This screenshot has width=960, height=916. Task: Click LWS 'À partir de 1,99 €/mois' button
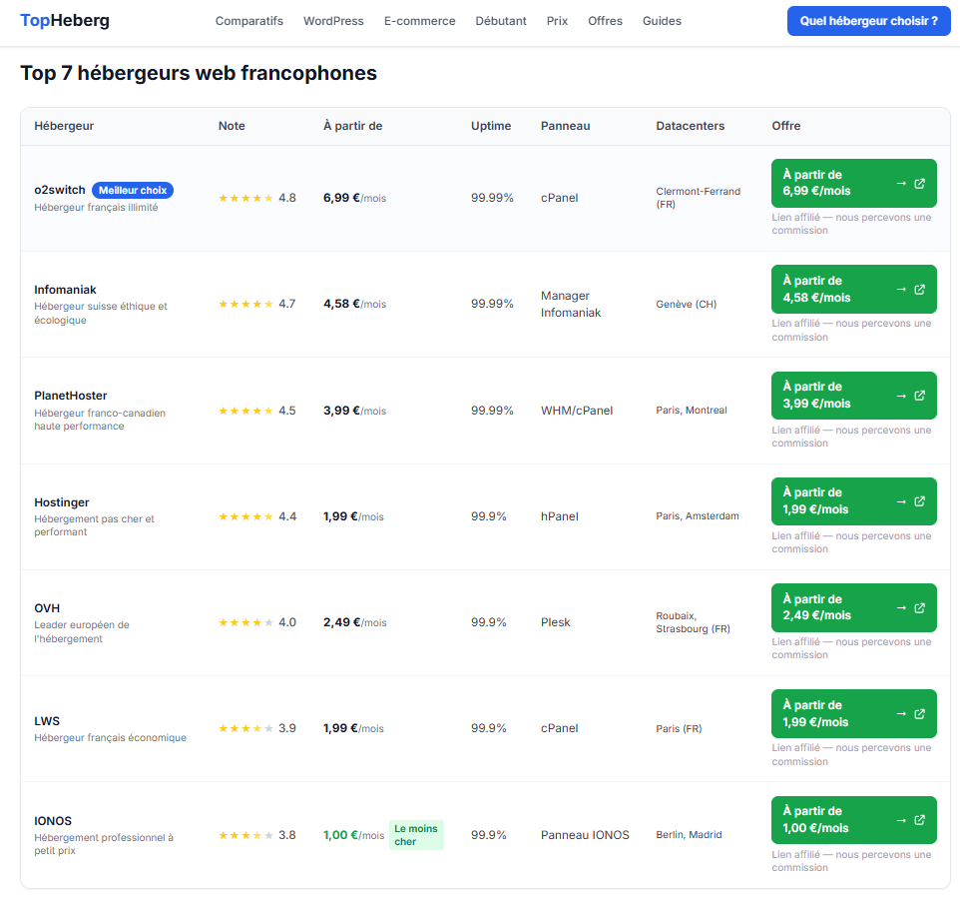click(x=854, y=714)
